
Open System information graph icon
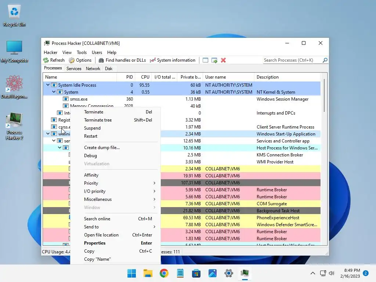click(x=152, y=60)
